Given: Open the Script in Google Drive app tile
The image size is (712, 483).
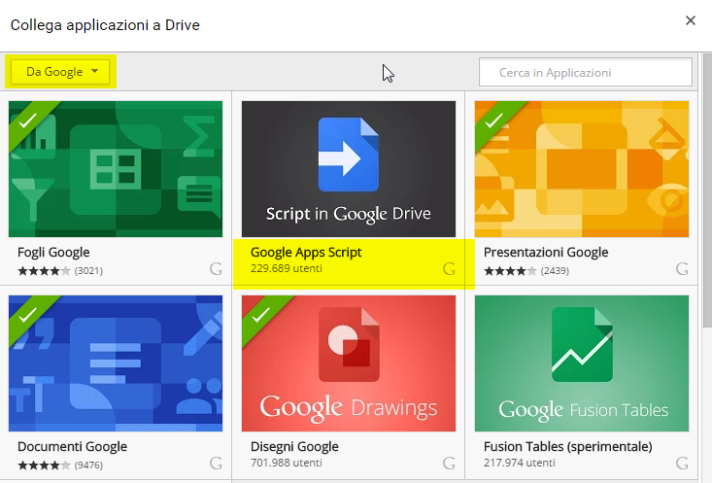Looking at the screenshot, I should [349, 169].
